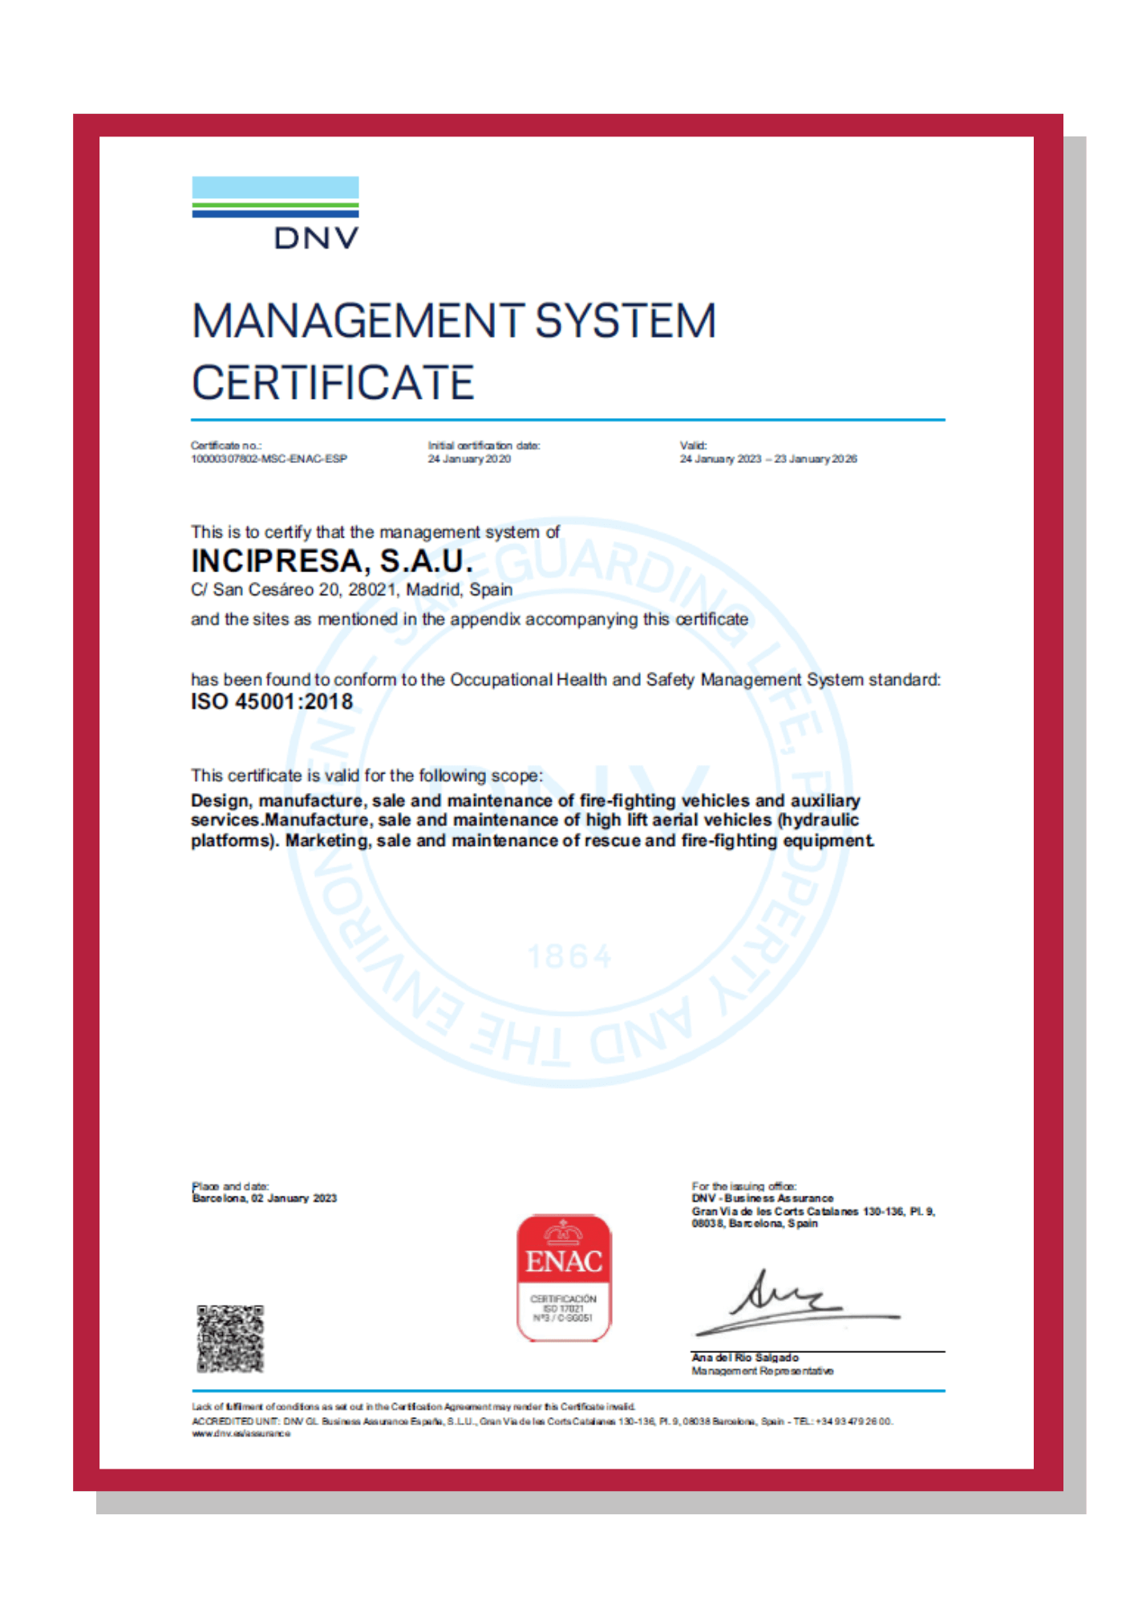Screen dimensions: 1134x1605
Task: Click the 'For the issuing office:' label
Action: point(743,1186)
